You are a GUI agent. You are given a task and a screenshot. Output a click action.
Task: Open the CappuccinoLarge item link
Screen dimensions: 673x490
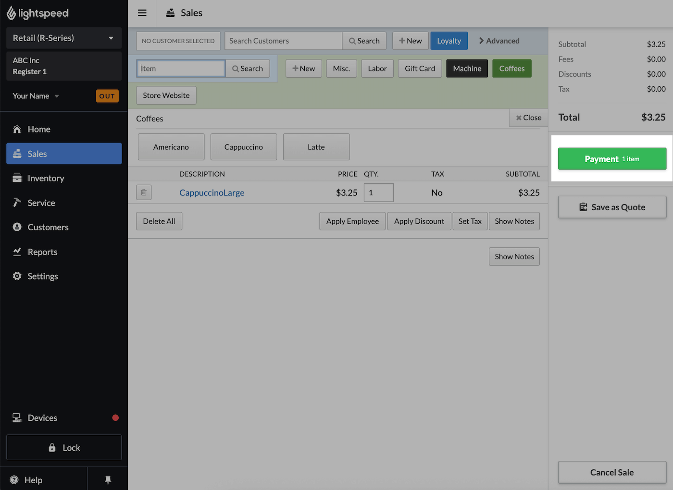(212, 192)
